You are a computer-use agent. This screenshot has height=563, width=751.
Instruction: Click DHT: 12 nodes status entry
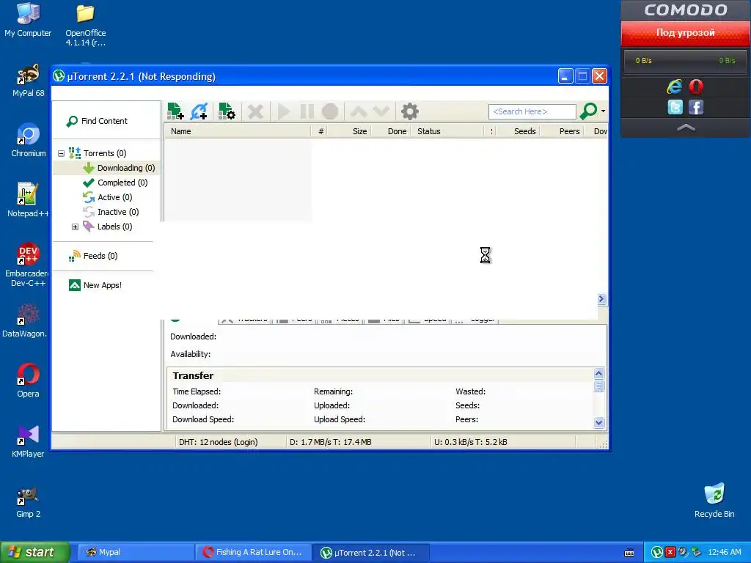219,442
